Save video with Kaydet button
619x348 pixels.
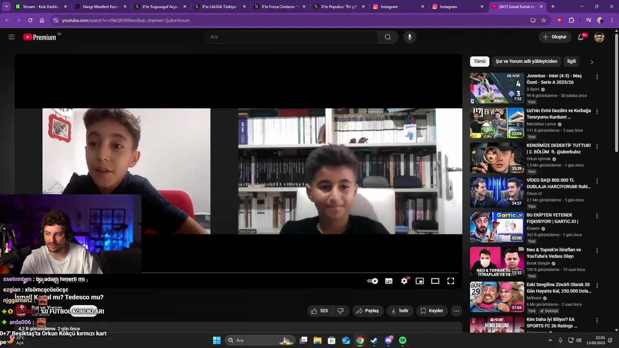click(432, 311)
